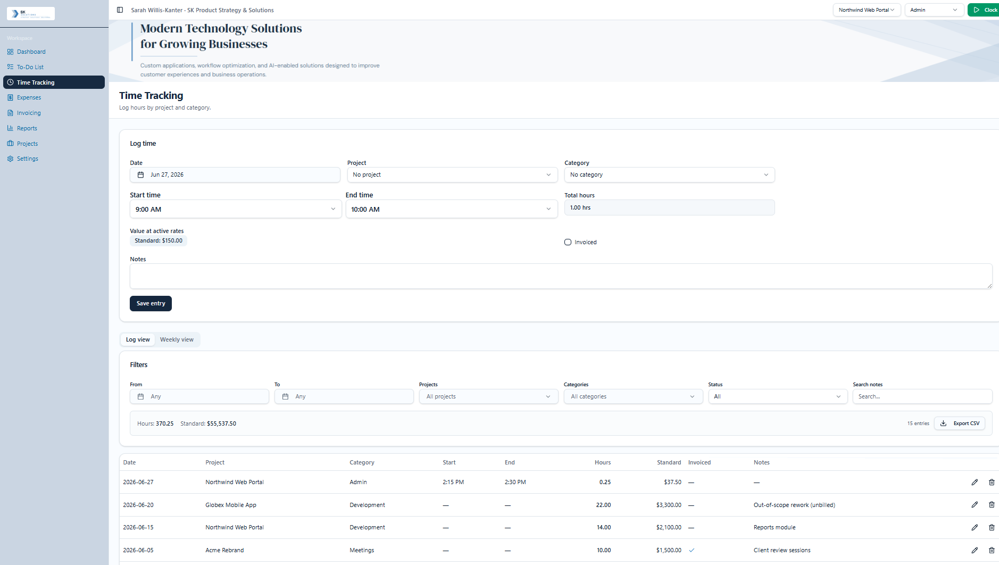Expand the All projects filter
Image resolution: width=999 pixels, height=565 pixels.
coord(488,396)
